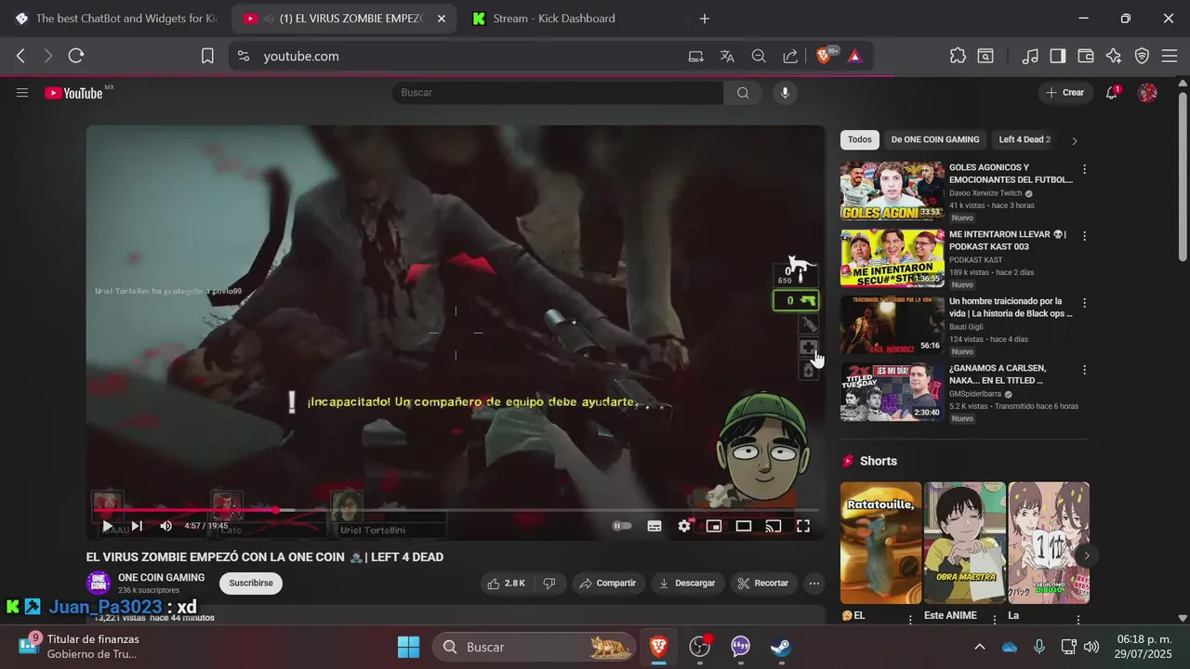Screen dimensions: 1190x669
Task: Reload the page
Action: [x=76, y=56]
